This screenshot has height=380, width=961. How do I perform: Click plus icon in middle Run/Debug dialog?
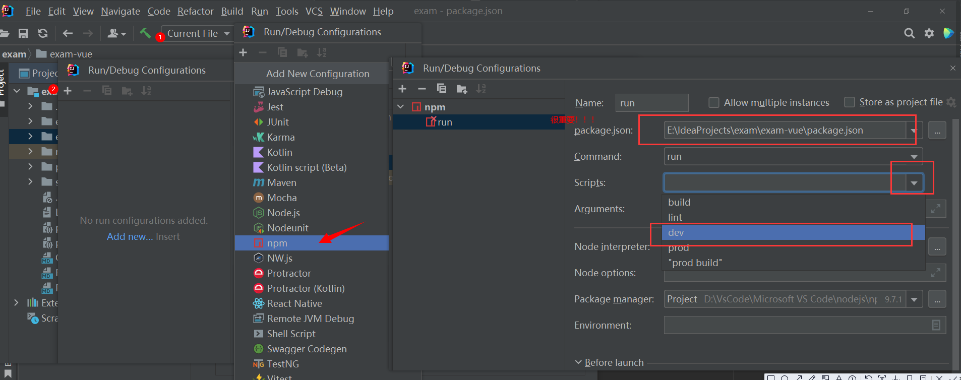click(243, 52)
